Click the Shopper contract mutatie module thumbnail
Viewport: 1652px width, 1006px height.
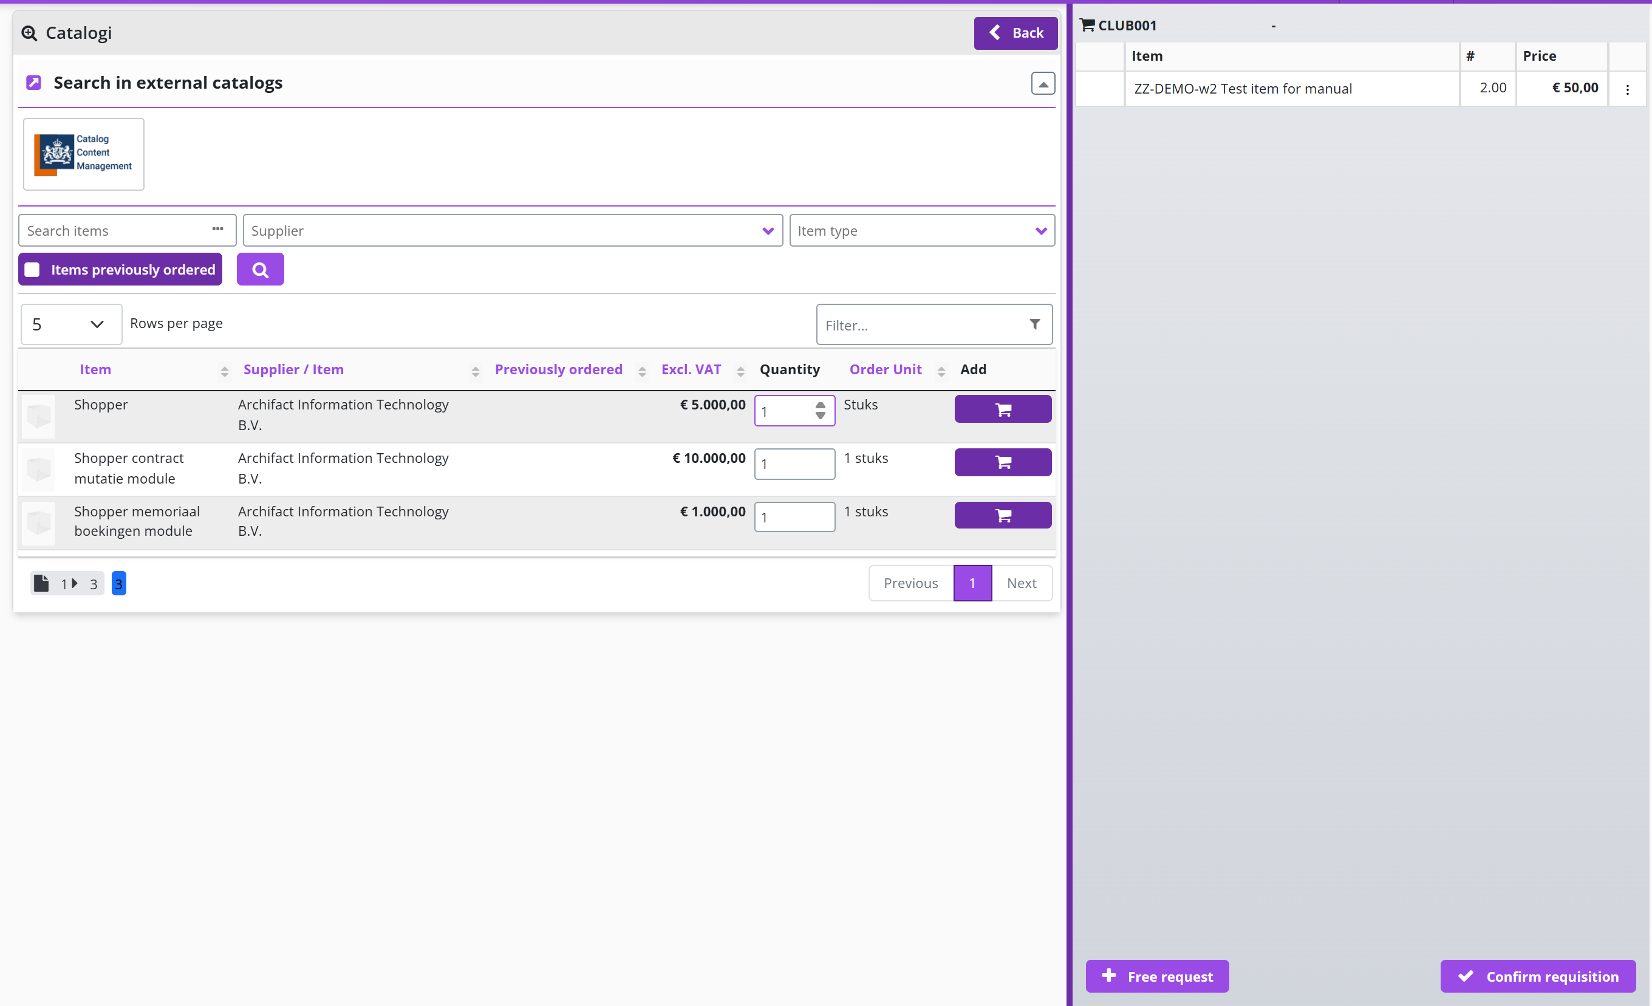tap(38, 470)
